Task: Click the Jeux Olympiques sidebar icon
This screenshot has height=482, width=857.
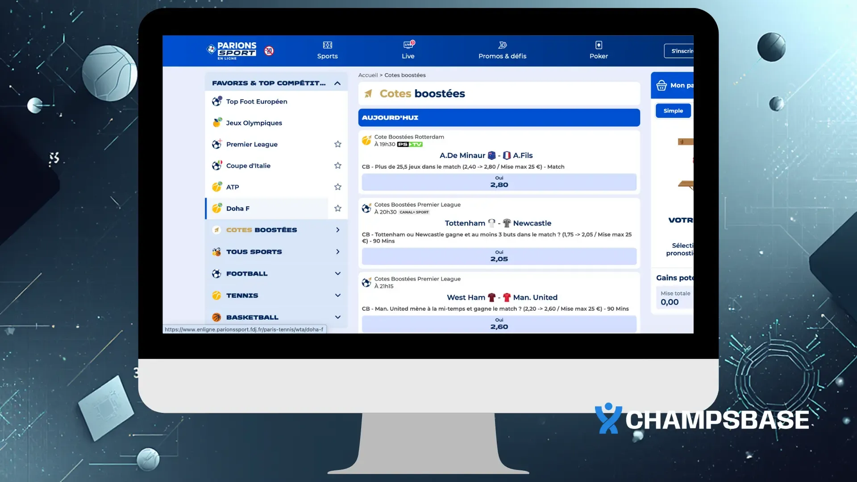Action: pyautogui.click(x=217, y=123)
